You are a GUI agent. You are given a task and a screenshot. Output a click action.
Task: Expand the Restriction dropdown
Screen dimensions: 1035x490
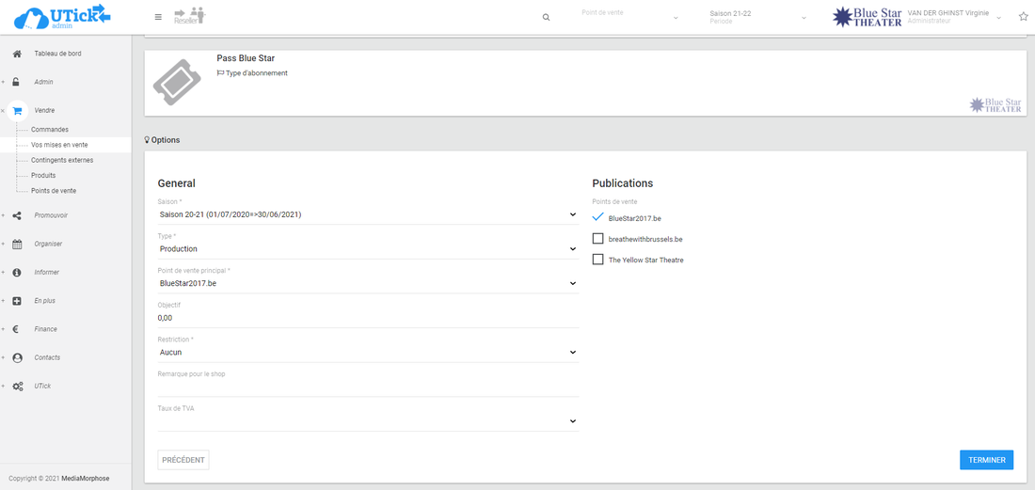click(x=367, y=353)
